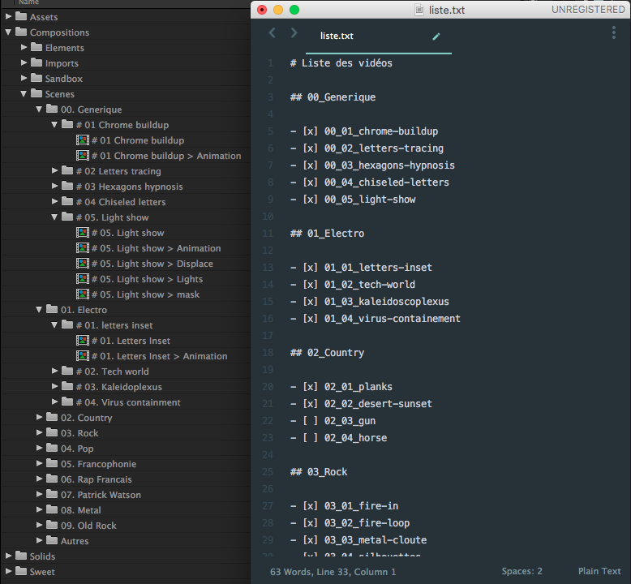Click the Sweet folder icon
631x584 pixels.
[x=21, y=571]
